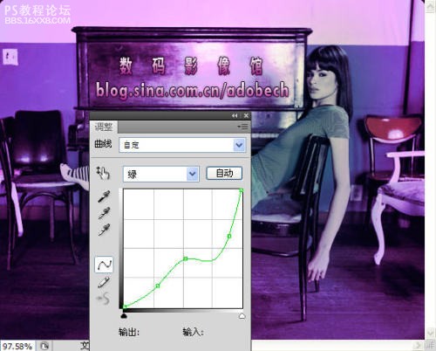Toggle the edit points curve mode

[104, 265]
